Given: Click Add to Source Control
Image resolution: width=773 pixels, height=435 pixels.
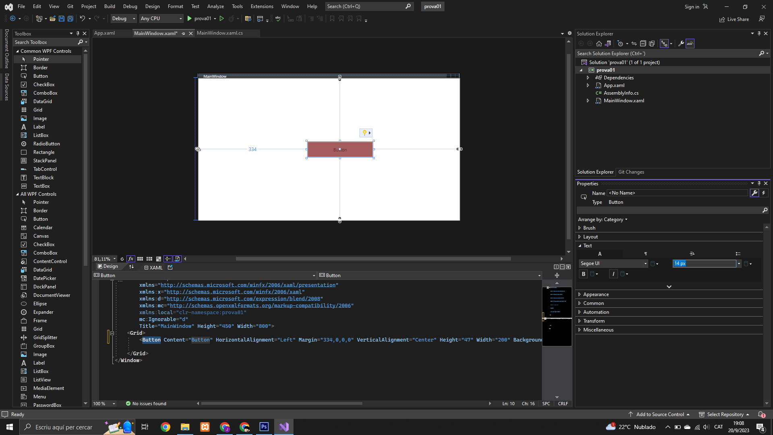Looking at the screenshot, I should 659,414.
